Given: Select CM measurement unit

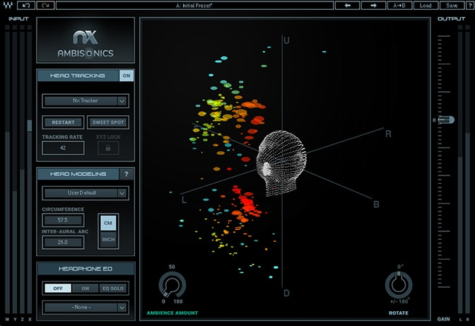Looking at the screenshot, I should (x=108, y=223).
